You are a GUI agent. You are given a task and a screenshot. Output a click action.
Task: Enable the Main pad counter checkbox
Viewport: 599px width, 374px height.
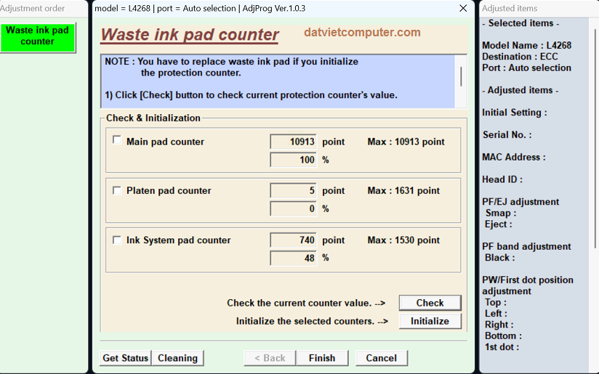pos(117,141)
